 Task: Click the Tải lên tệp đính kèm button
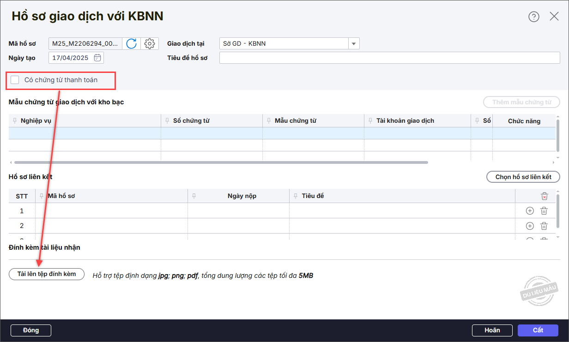(x=47, y=274)
